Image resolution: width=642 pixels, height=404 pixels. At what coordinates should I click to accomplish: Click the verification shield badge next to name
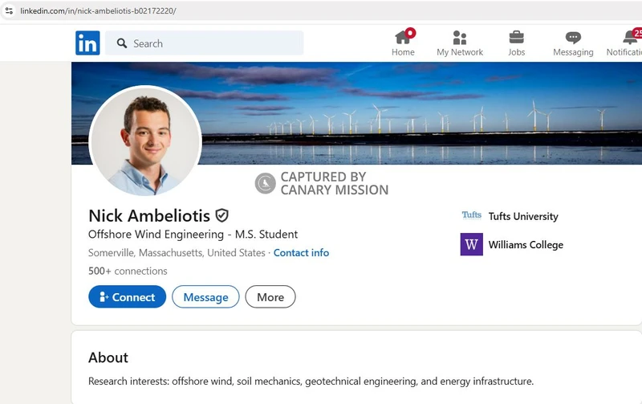point(222,215)
